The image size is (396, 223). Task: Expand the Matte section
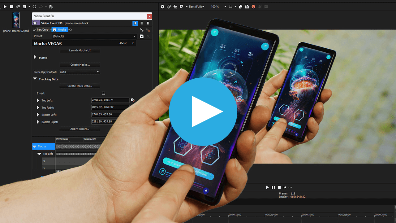click(x=35, y=58)
